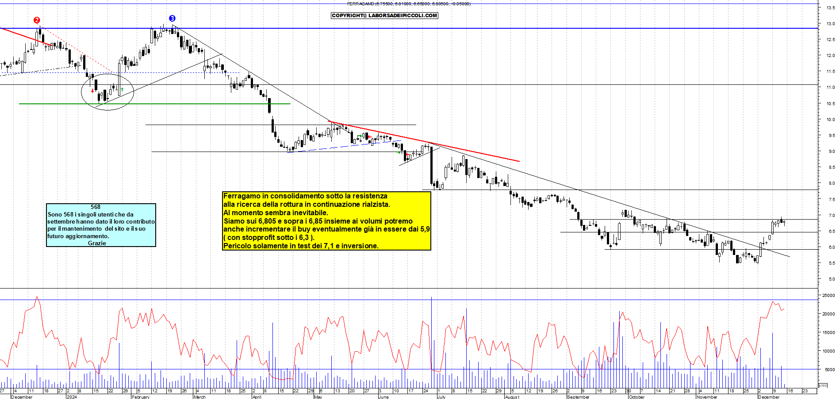Image resolution: width=836 pixels, height=399 pixels.
Task: Click the line 'Sono 568 i singoli utenti che da'
Action: tap(90, 214)
